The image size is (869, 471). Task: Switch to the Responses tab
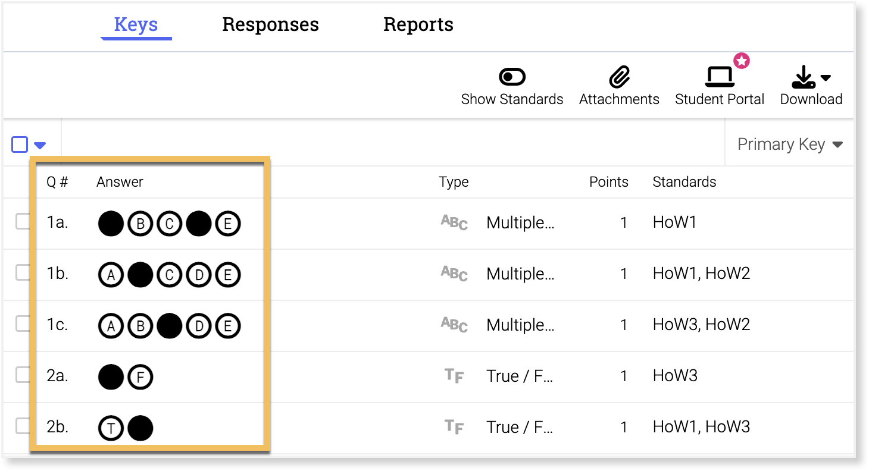[x=270, y=24]
